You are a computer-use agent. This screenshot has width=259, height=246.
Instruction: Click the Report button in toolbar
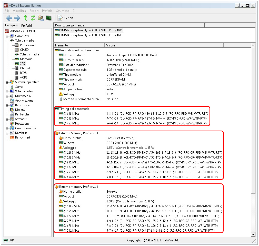click(66, 18)
